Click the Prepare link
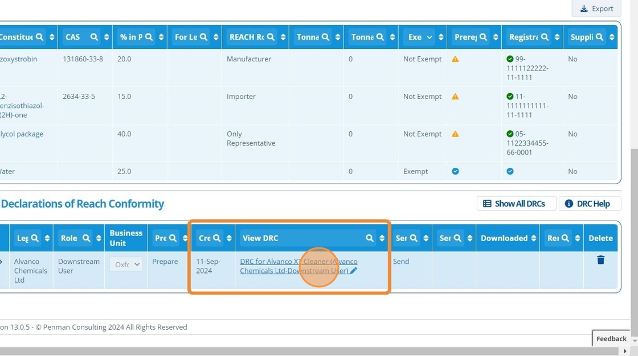The height and width of the screenshot is (356, 638). click(x=165, y=261)
